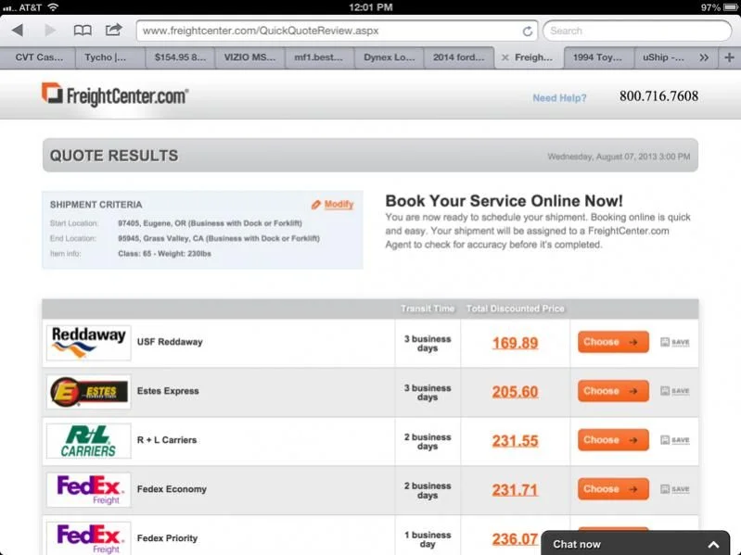This screenshot has height=555, width=741.
Task: Choose the Fedex Economy quote
Action: 613,489
